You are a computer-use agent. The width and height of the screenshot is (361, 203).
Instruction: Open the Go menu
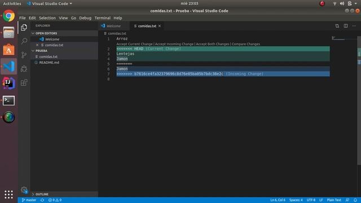point(73,18)
